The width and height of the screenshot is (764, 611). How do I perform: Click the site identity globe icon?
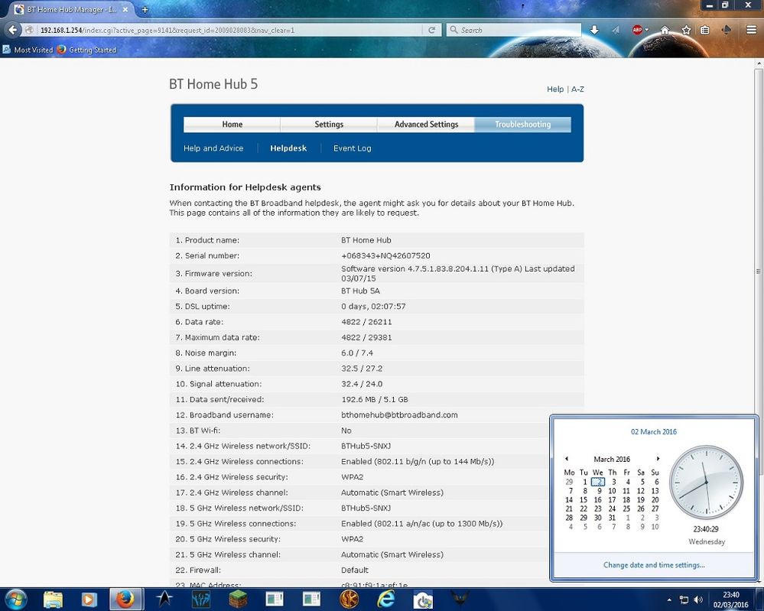click(29, 30)
